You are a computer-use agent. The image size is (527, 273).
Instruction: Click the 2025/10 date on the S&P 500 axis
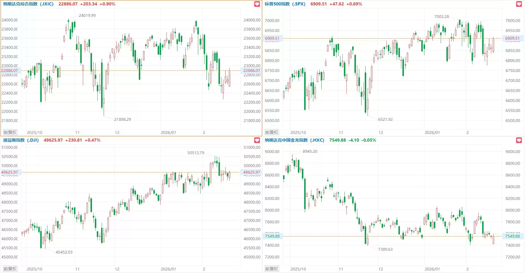click(298, 133)
